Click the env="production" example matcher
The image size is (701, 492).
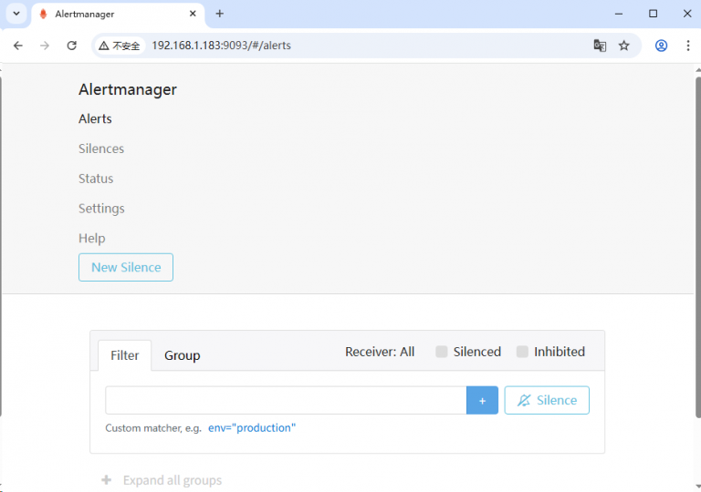tap(252, 427)
